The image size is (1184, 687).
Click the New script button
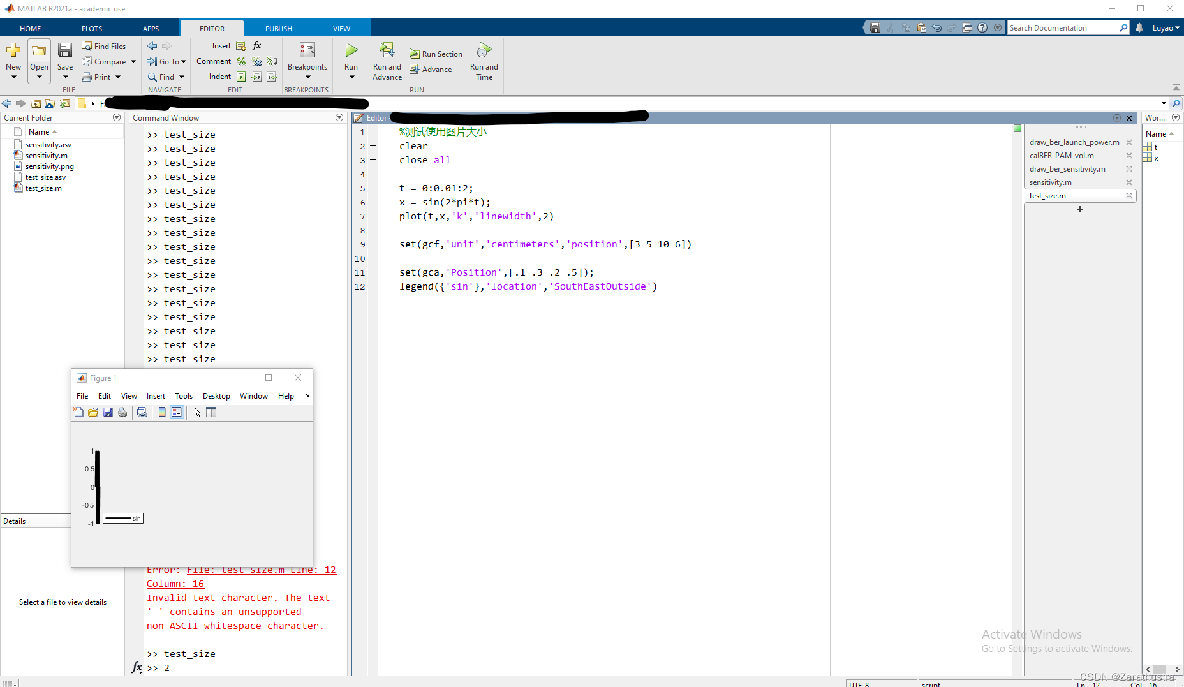tap(13, 61)
